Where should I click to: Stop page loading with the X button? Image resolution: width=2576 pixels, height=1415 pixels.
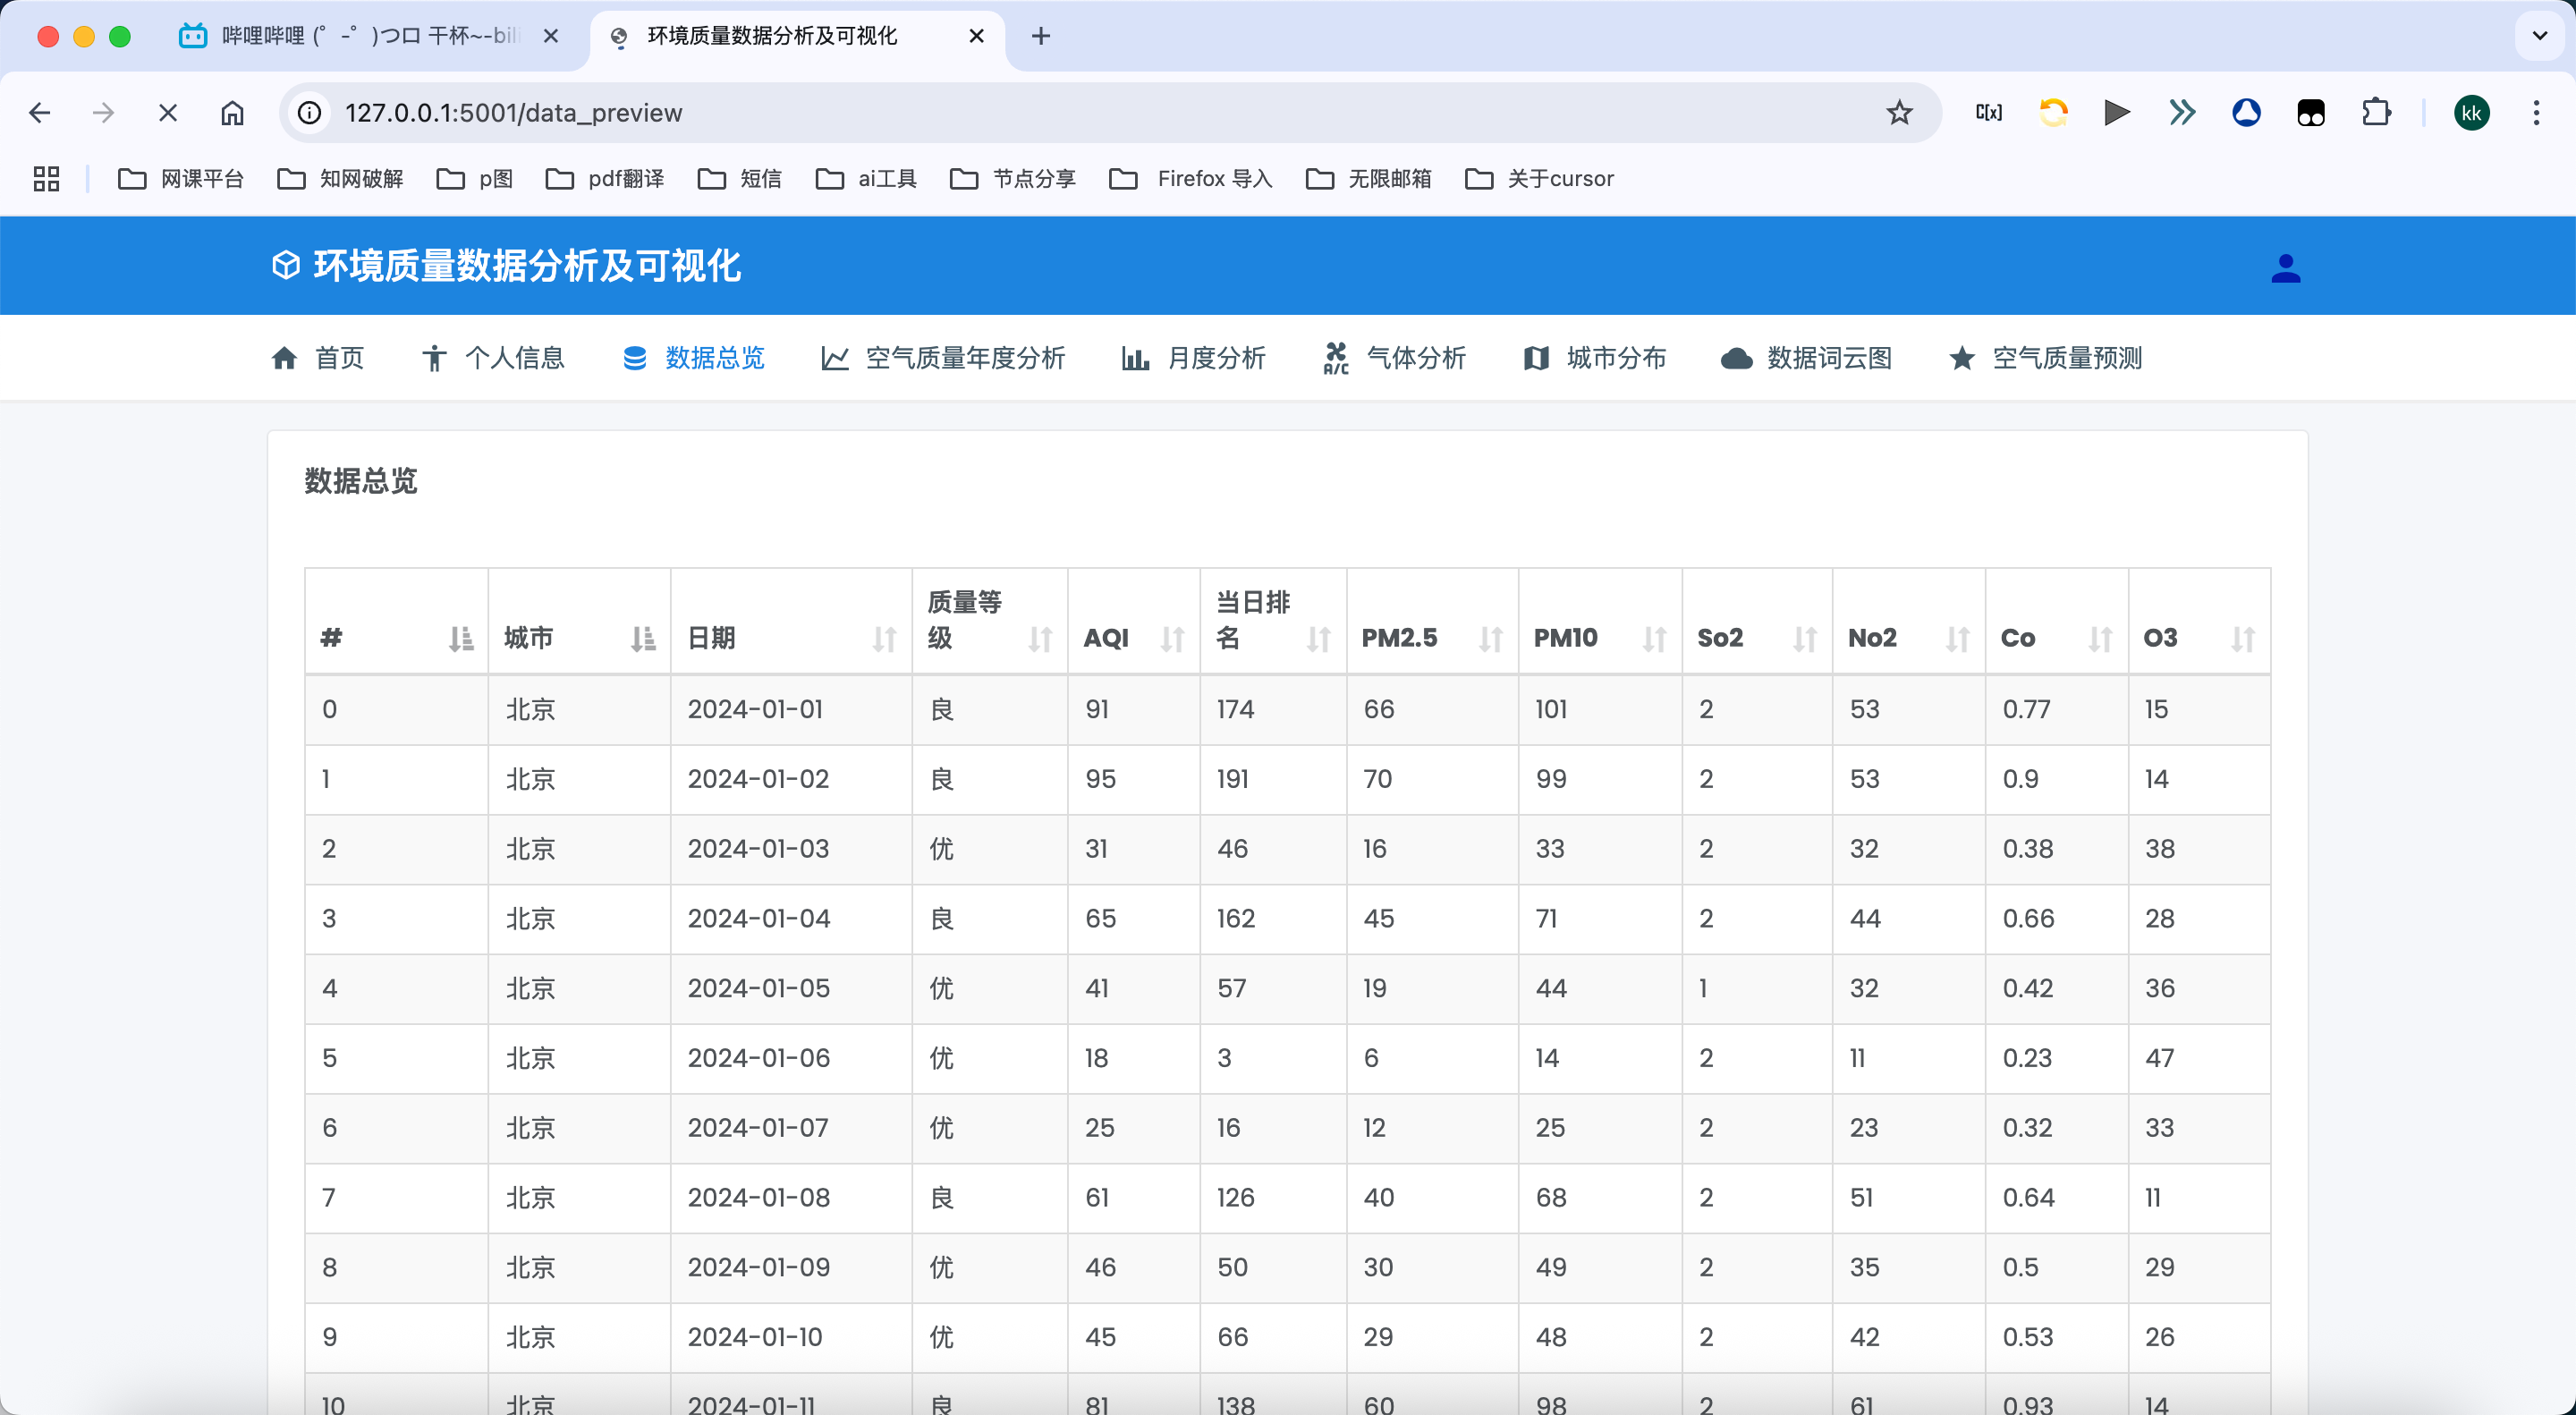pos(168,113)
